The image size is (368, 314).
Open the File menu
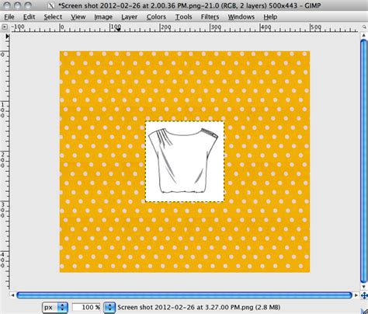pyautogui.click(x=9, y=17)
